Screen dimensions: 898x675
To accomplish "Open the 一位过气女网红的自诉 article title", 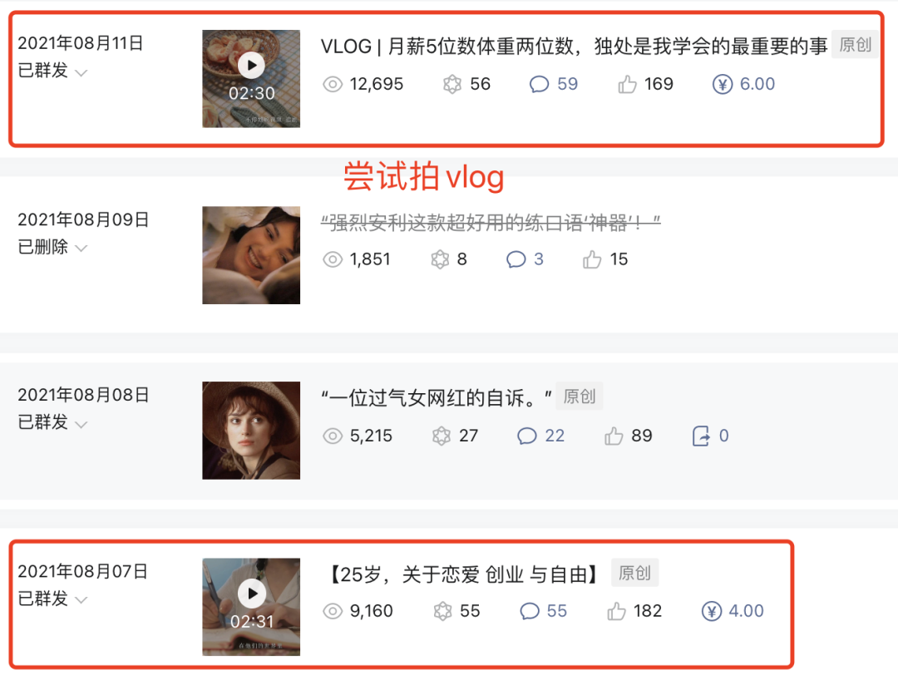I will click(437, 397).
